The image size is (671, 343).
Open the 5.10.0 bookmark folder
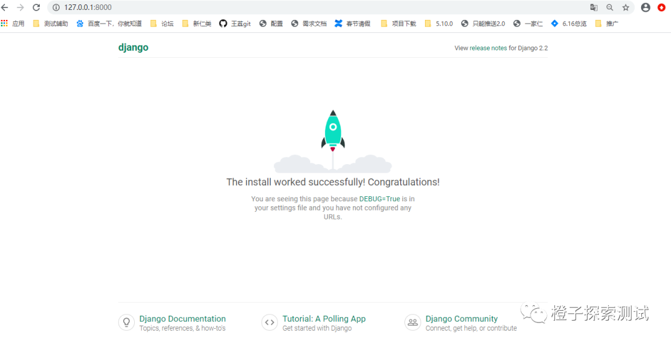pyautogui.click(x=439, y=24)
